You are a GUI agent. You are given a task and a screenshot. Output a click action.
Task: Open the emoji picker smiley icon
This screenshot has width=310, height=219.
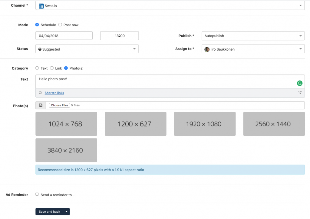(x=40, y=93)
